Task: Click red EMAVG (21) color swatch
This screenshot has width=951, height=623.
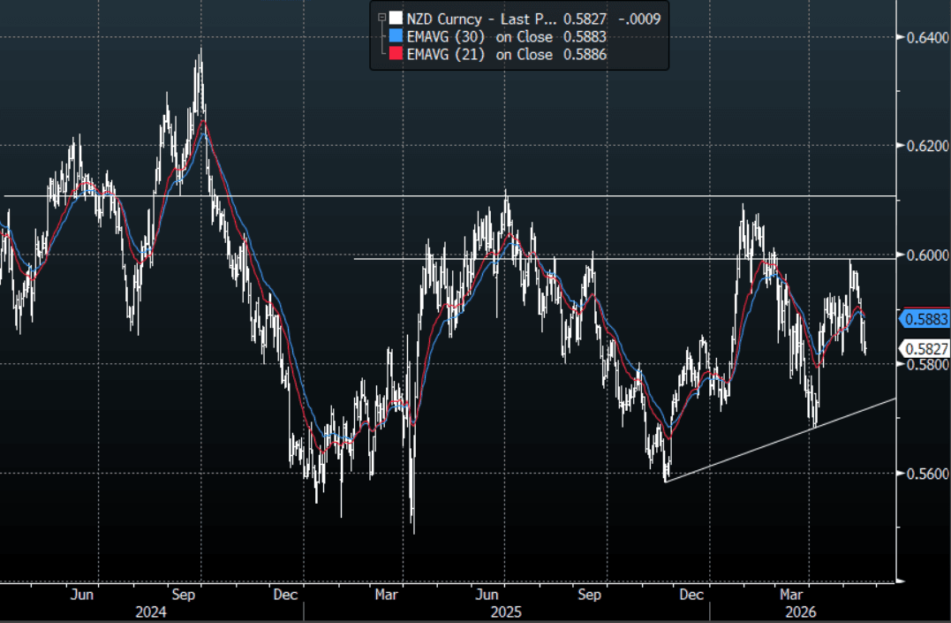Action: click(x=396, y=54)
